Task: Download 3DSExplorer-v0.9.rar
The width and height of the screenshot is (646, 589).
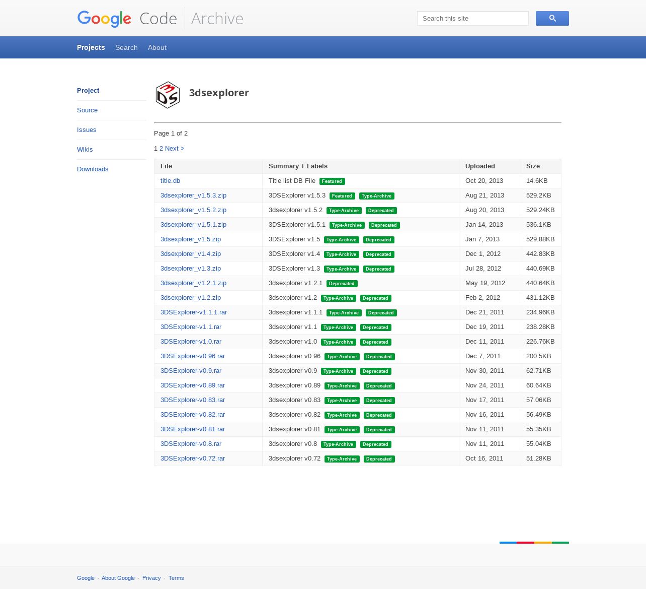Action: coord(191,371)
